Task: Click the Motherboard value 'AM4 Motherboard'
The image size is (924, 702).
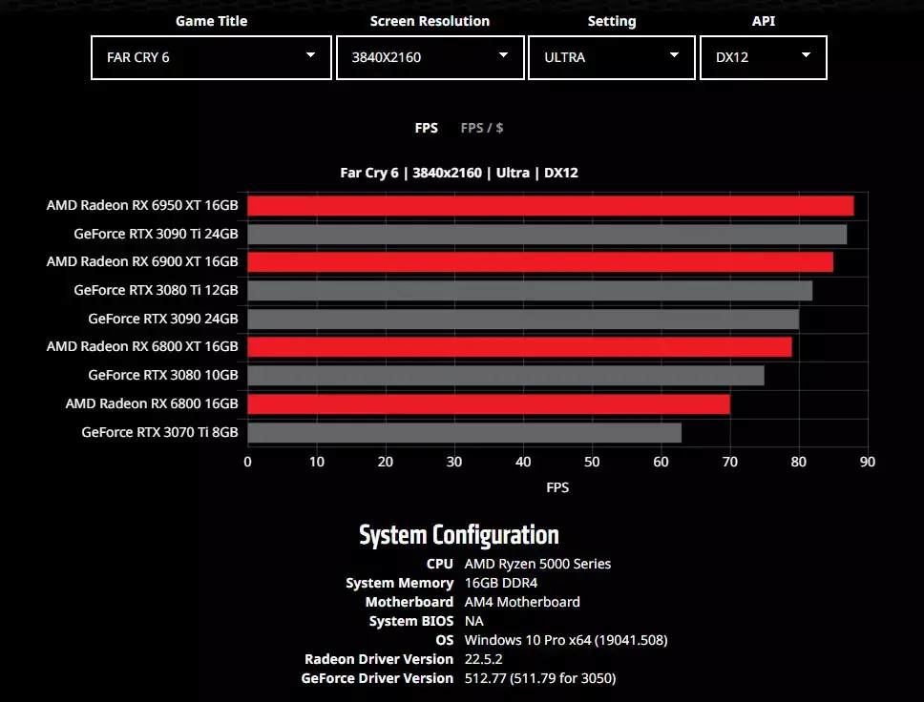Action: 522,602
